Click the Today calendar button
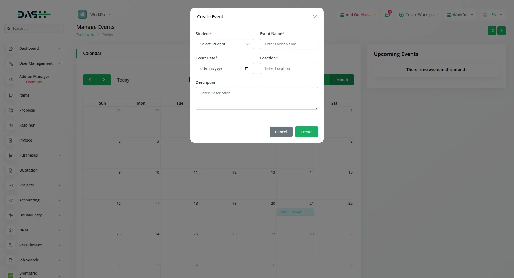The height and width of the screenshot is (278, 514). [123, 80]
